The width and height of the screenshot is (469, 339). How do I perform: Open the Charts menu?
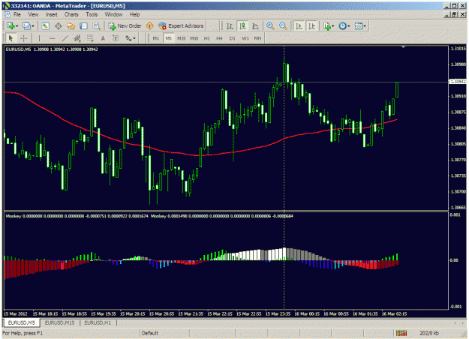tap(71, 14)
